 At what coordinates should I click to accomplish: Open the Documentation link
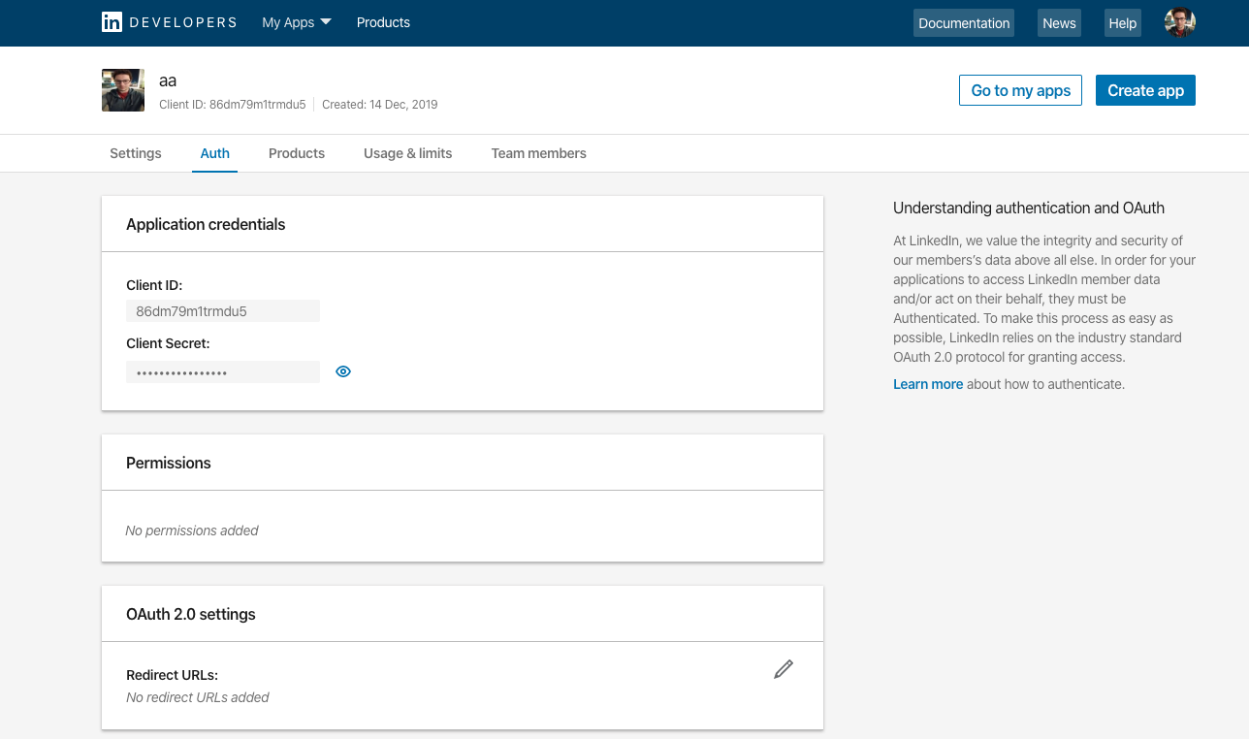pyautogui.click(x=964, y=23)
